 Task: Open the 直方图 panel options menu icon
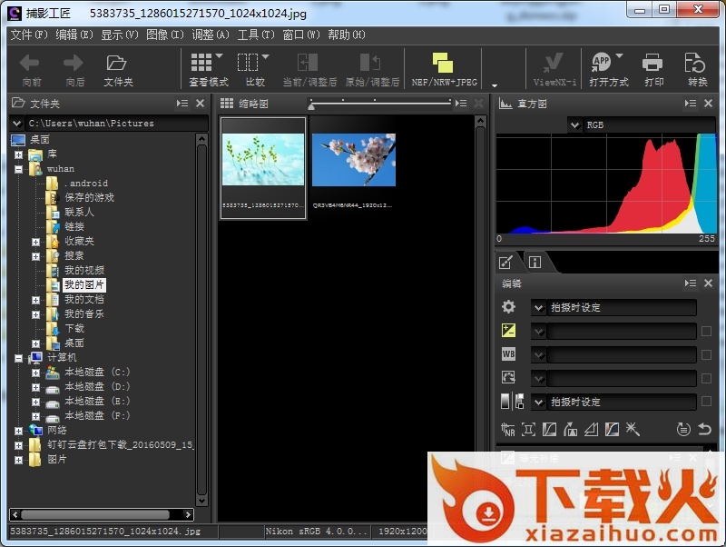click(691, 104)
